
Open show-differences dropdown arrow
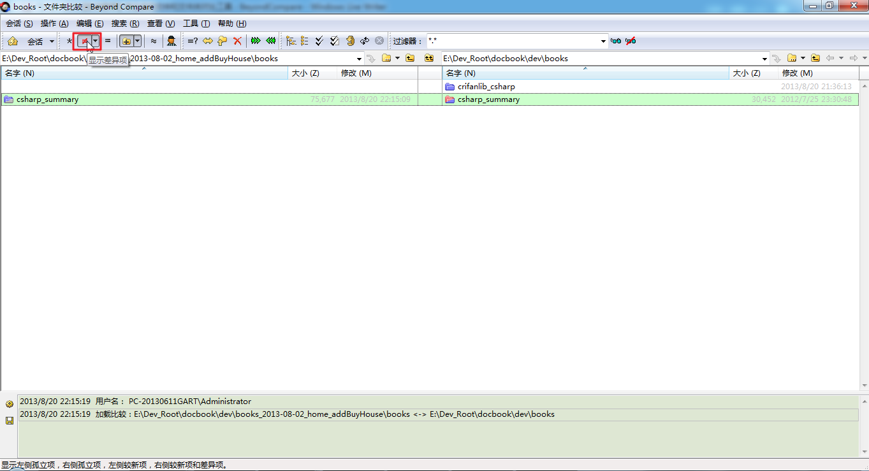95,41
